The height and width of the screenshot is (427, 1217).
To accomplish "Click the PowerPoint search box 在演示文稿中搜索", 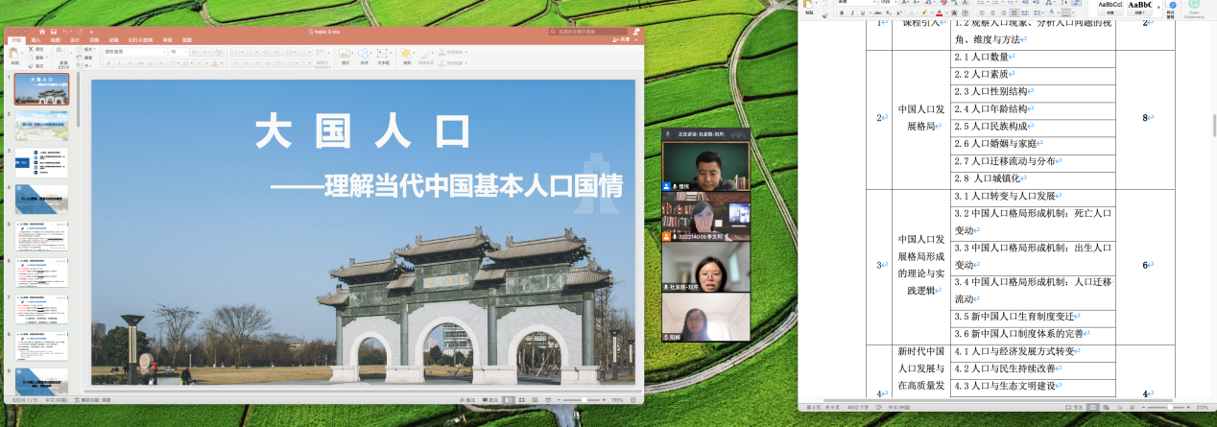I will coord(588,32).
